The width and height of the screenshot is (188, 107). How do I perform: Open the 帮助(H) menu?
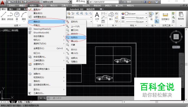click(130, 6)
